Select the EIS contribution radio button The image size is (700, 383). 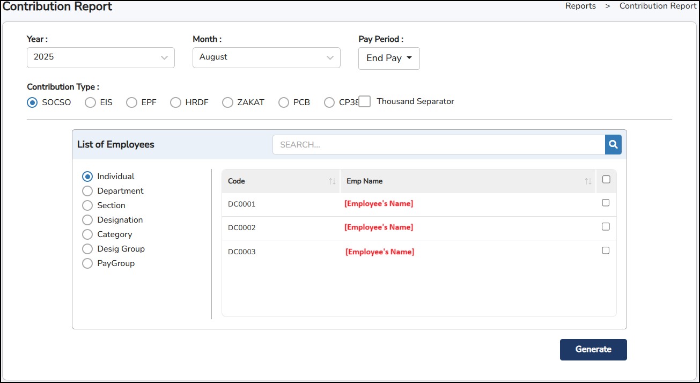click(x=91, y=102)
